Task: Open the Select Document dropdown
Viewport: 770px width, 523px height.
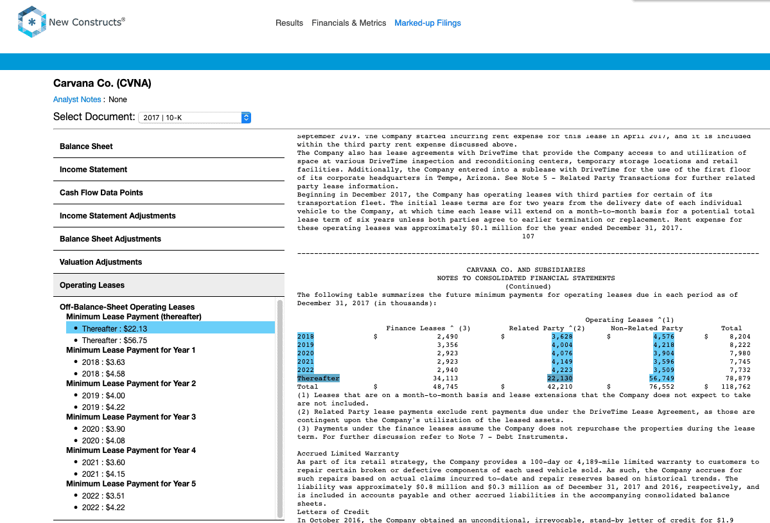Action: 195,118
